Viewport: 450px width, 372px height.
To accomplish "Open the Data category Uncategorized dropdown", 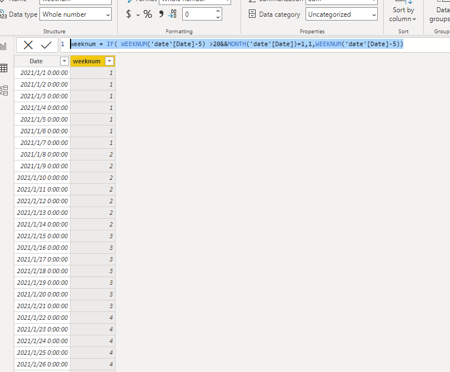I will [x=342, y=14].
